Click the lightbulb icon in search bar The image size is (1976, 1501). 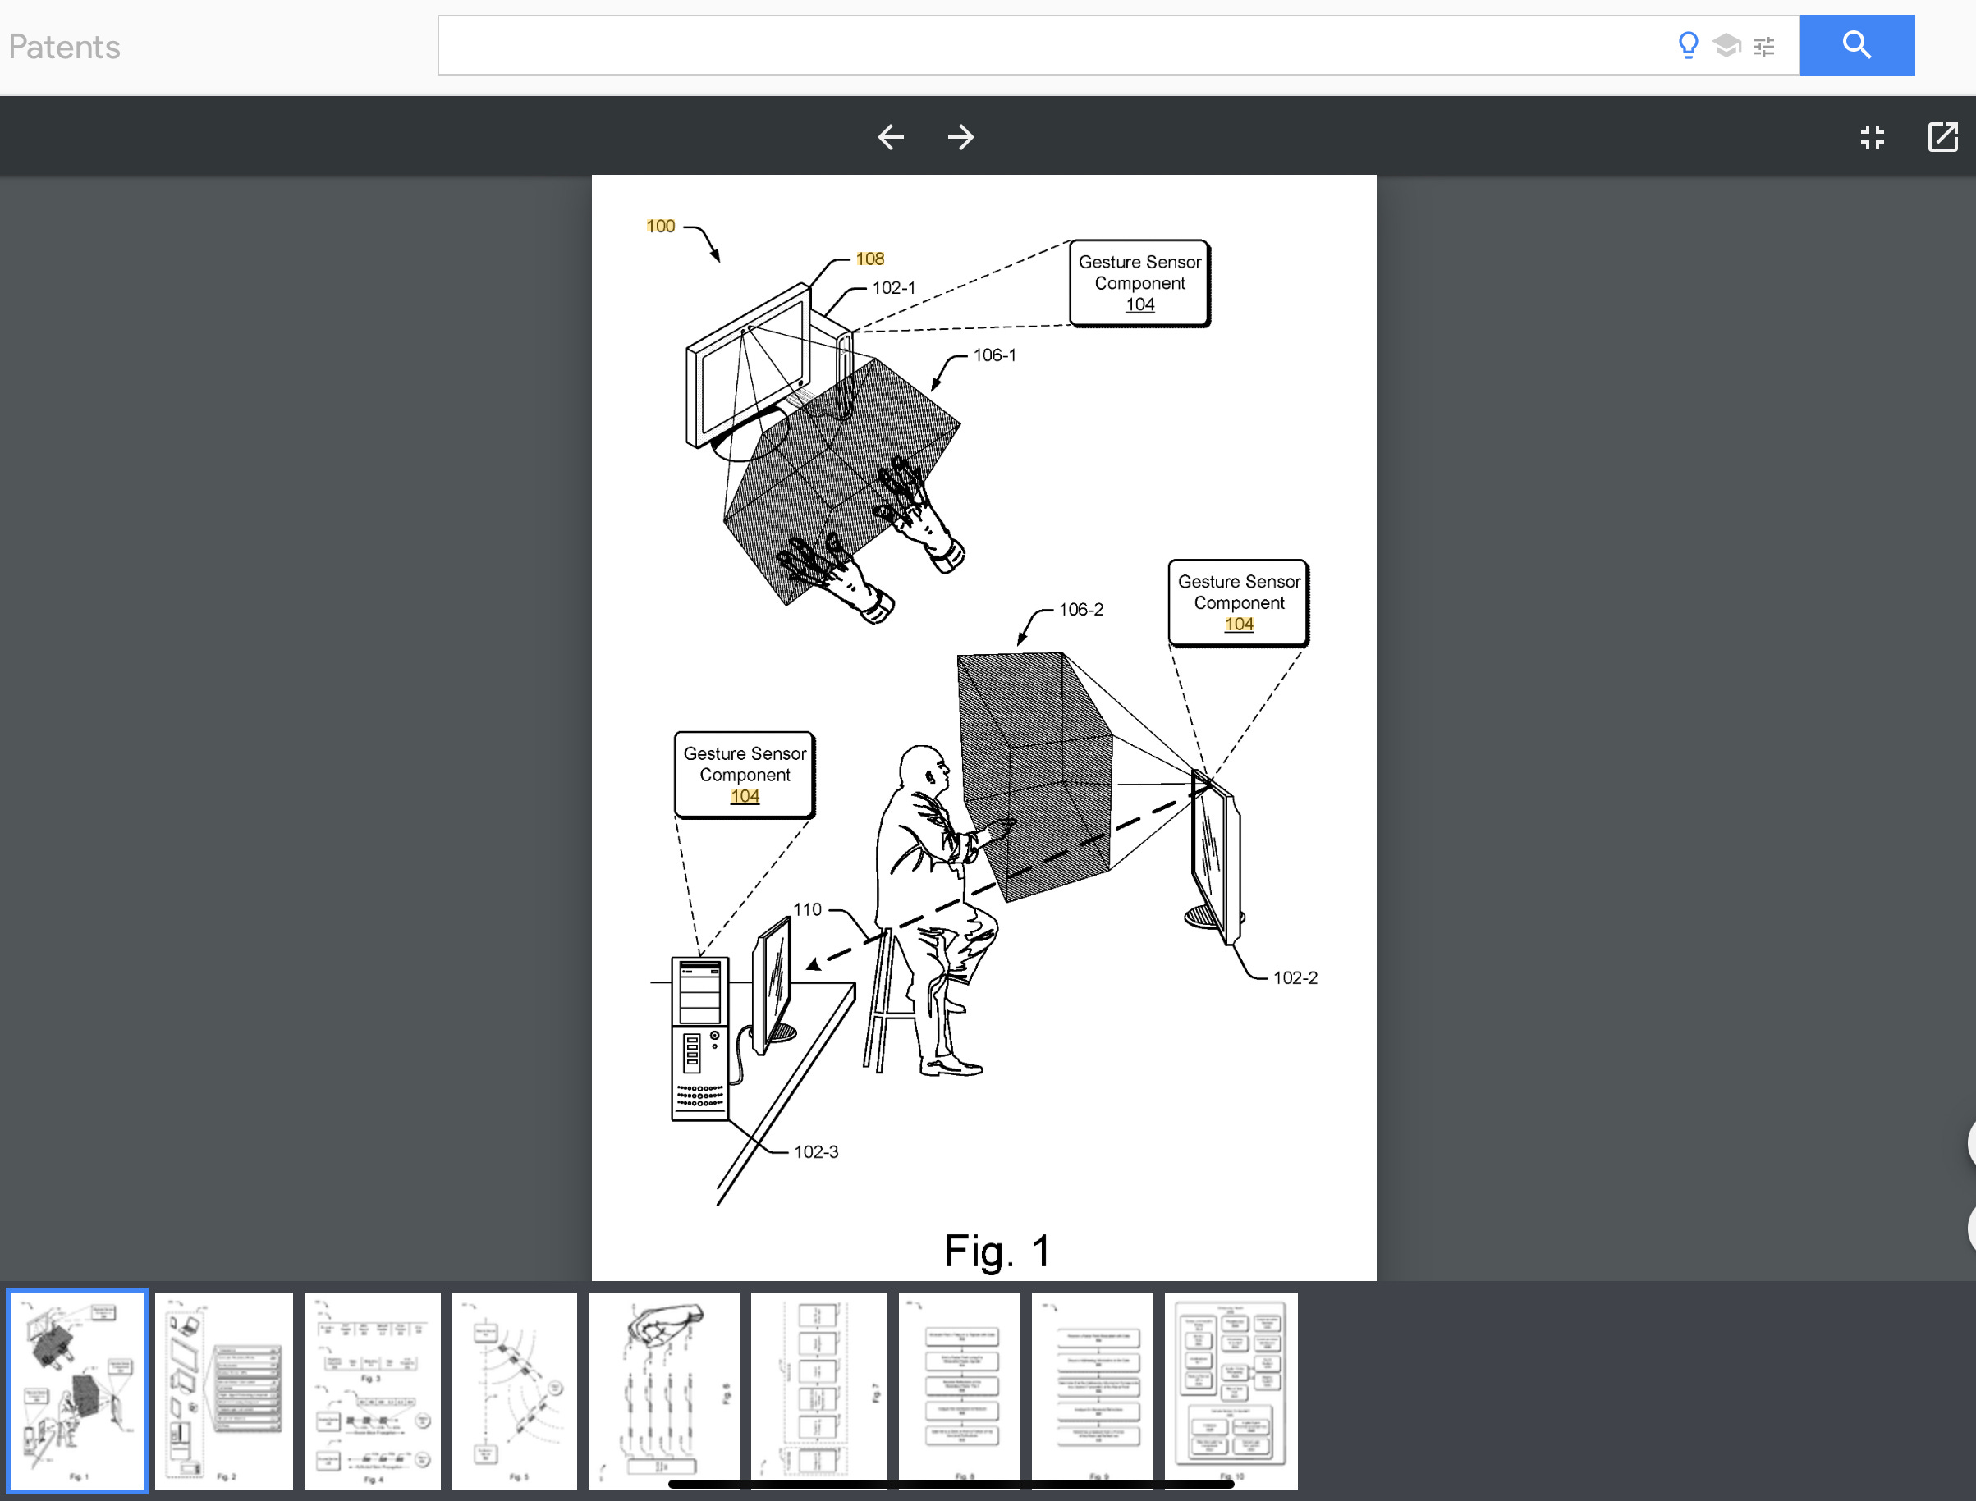(1687, 44)
